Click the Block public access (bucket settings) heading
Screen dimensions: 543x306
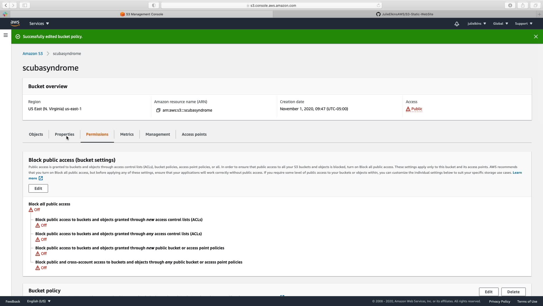click(x=72, y=160)
